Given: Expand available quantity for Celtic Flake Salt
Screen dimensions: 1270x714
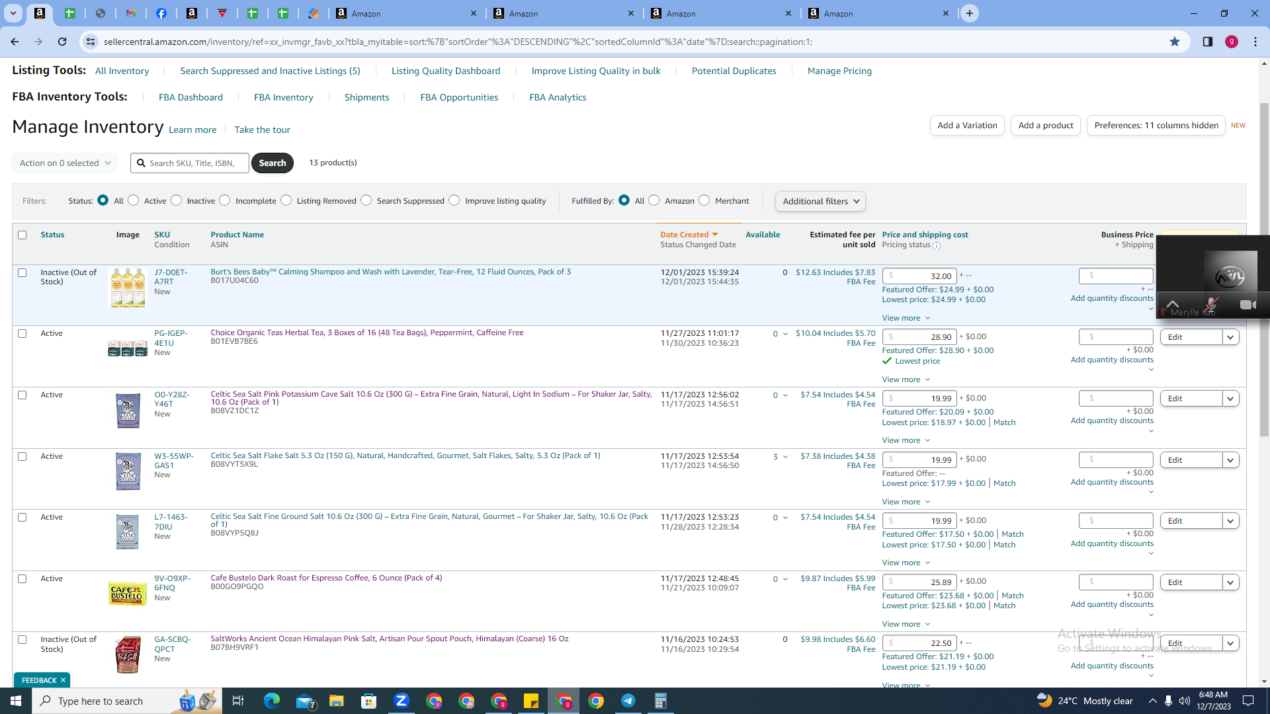Looking at the screenshot, I should click(785, 457).
